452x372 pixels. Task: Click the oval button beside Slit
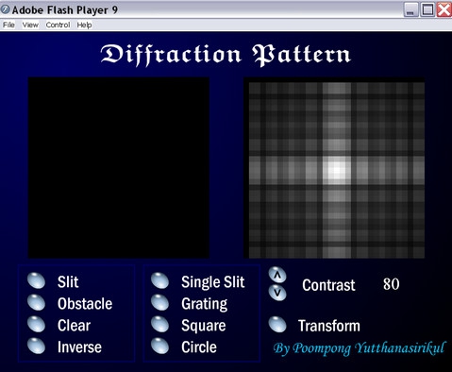point(36,280)
